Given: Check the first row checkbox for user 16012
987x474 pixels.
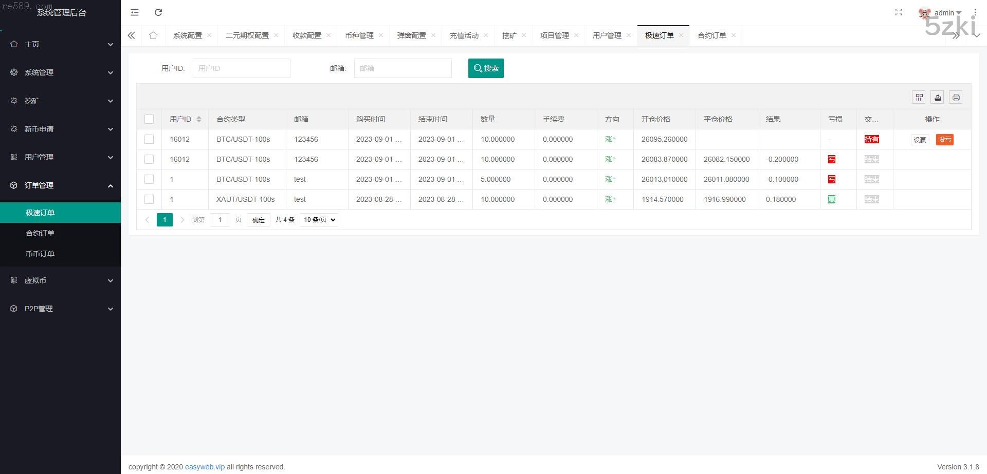Looking at the screenshot, I should tap(149, 139).
